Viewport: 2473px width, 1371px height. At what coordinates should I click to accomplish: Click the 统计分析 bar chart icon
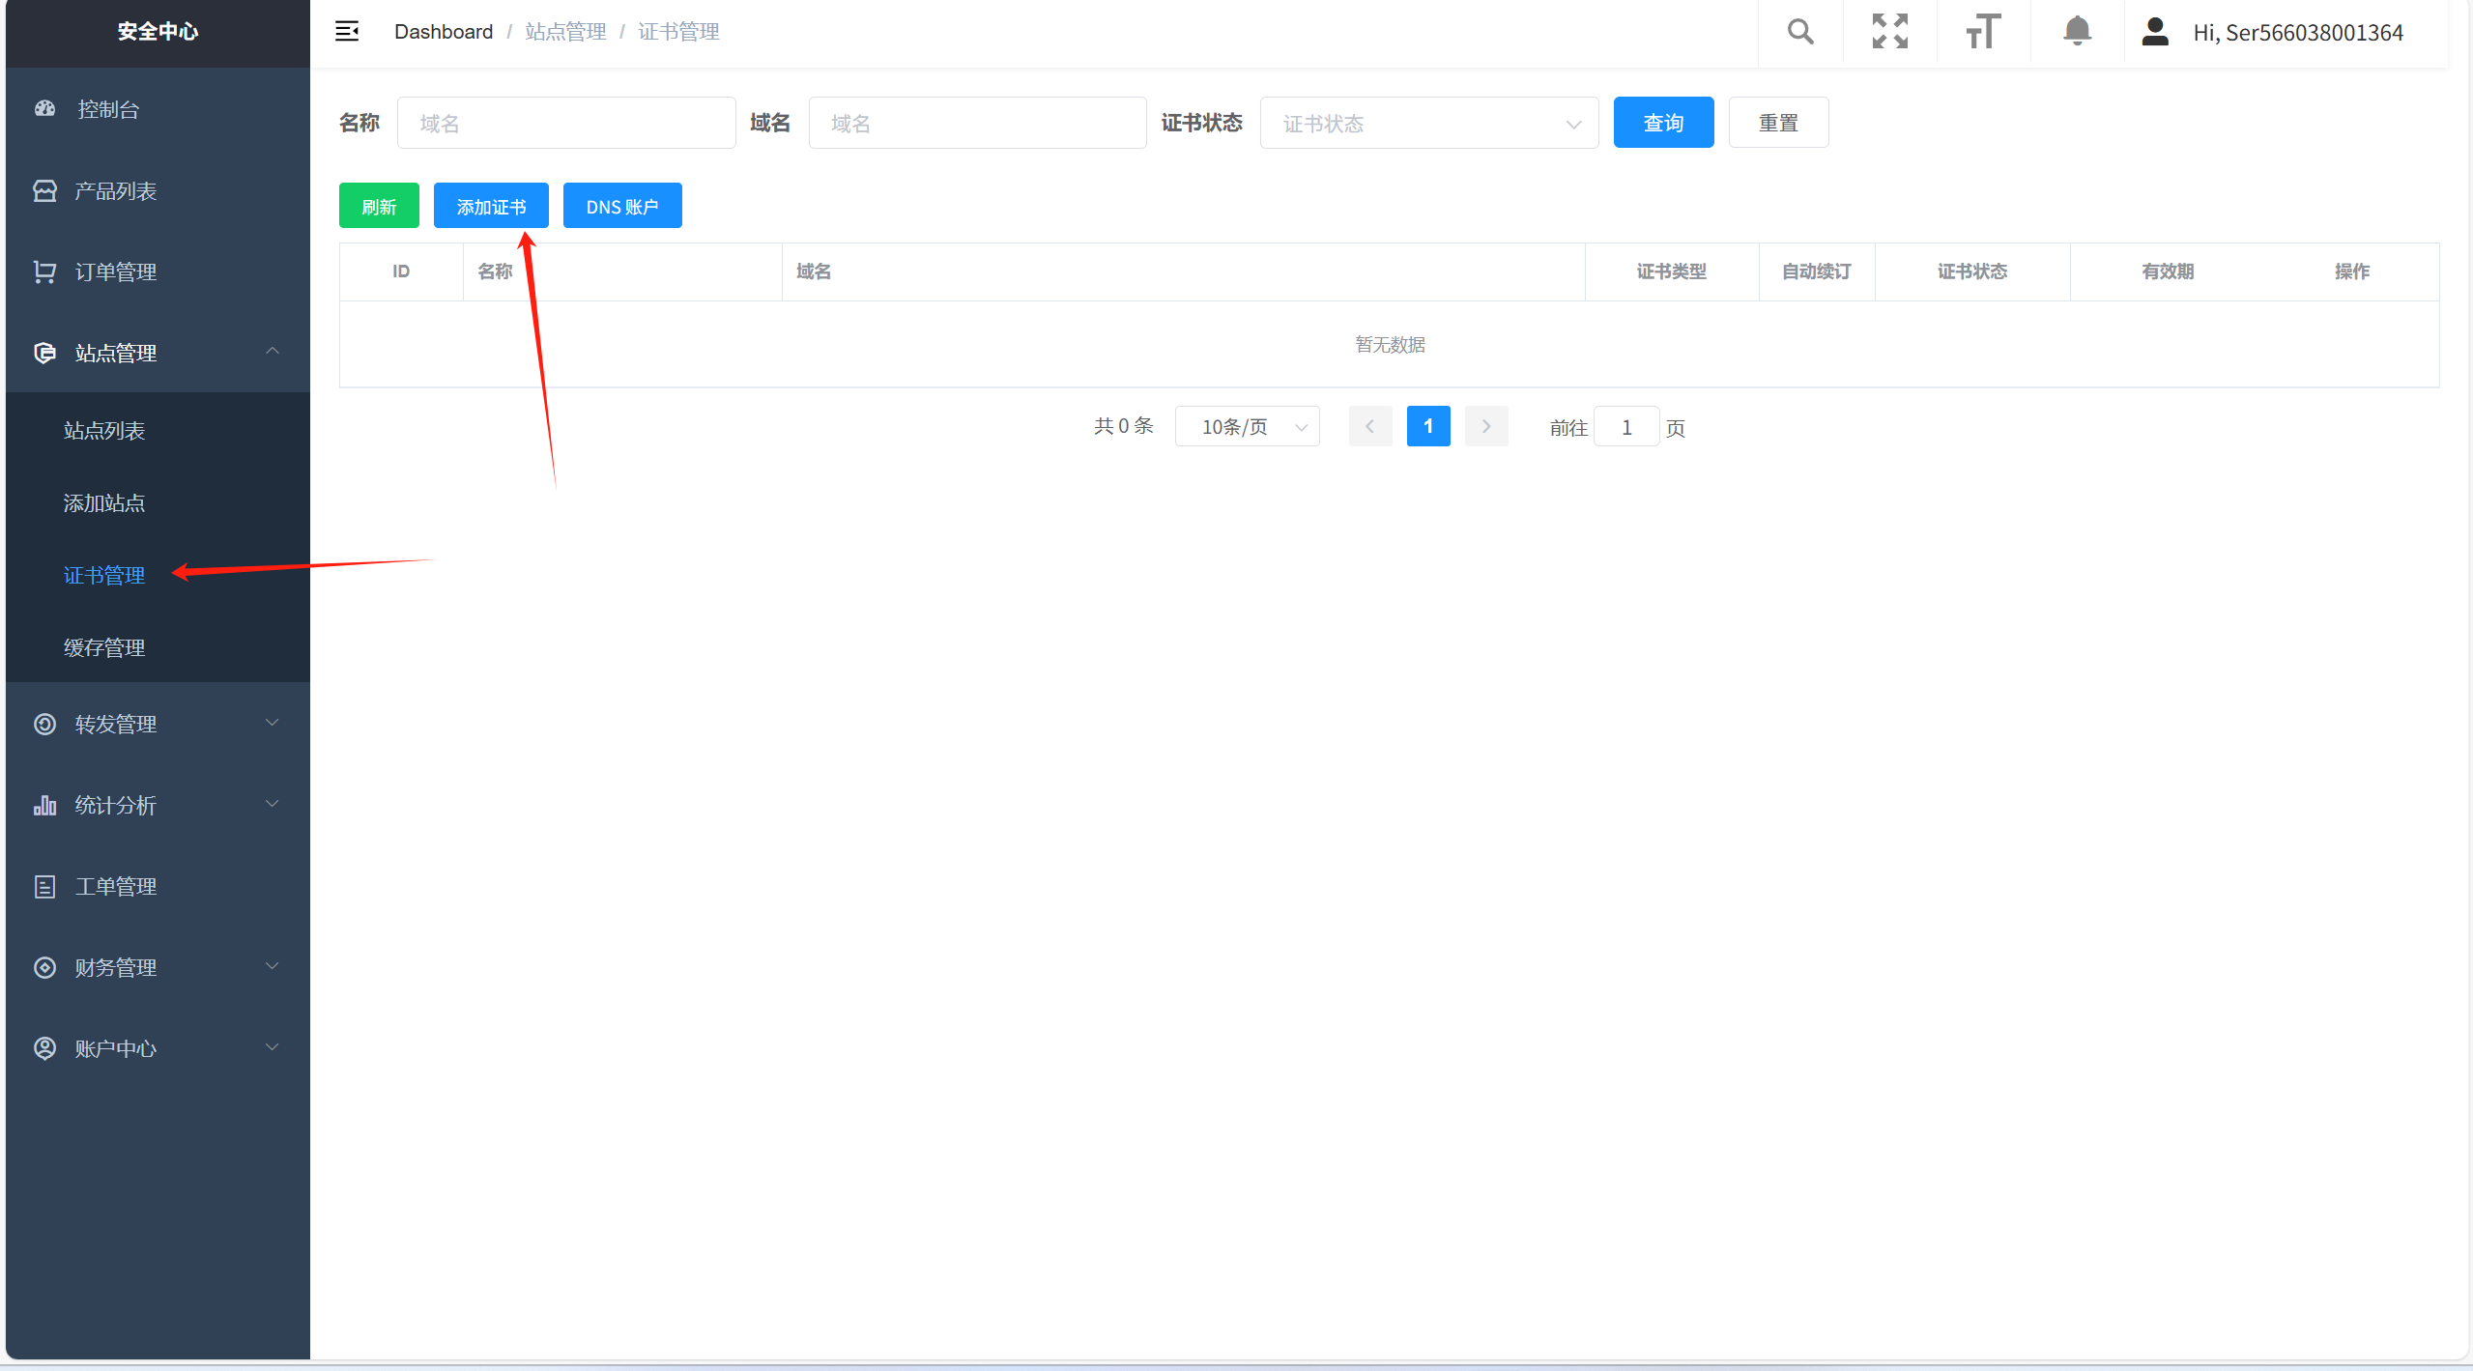44,805
